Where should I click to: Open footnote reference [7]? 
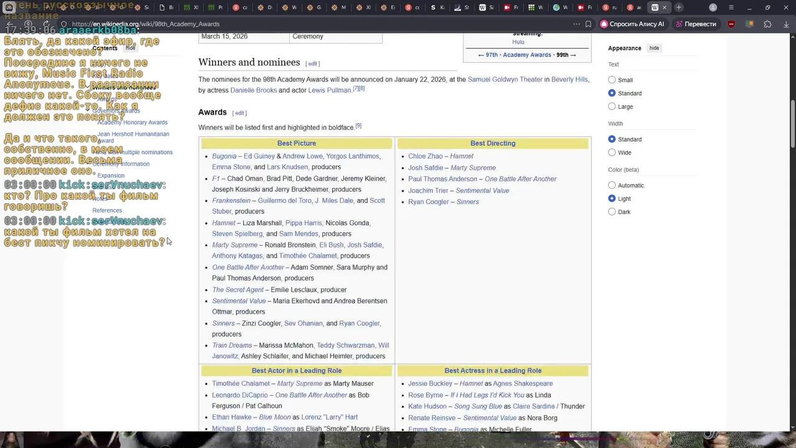pyautogui.click(x=355, y=88)
